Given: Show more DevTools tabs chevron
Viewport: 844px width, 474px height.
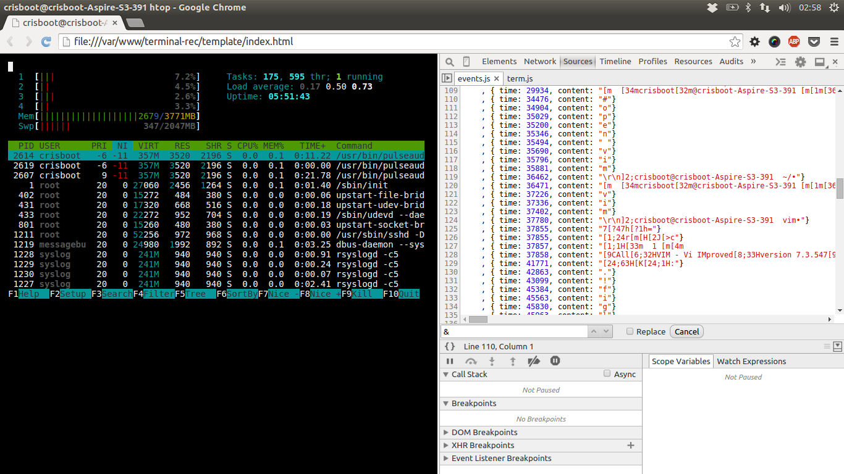Looking at the screenshot, I should (753, 61).
